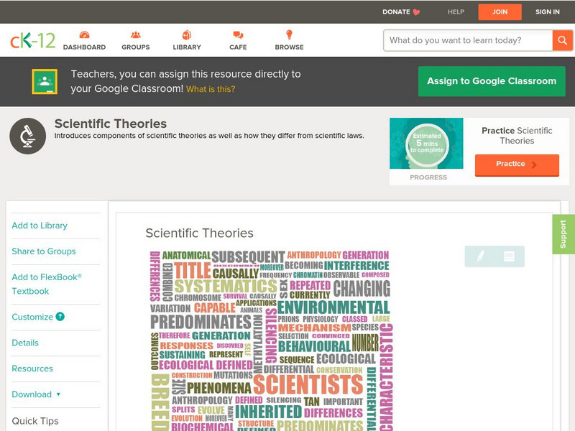The height and width of the screenshot is (431, 575).
Task: Click the microscope subject icon
Action: [x=28, y=136]
